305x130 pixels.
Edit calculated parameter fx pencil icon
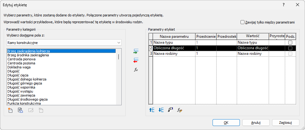[180, 110]
